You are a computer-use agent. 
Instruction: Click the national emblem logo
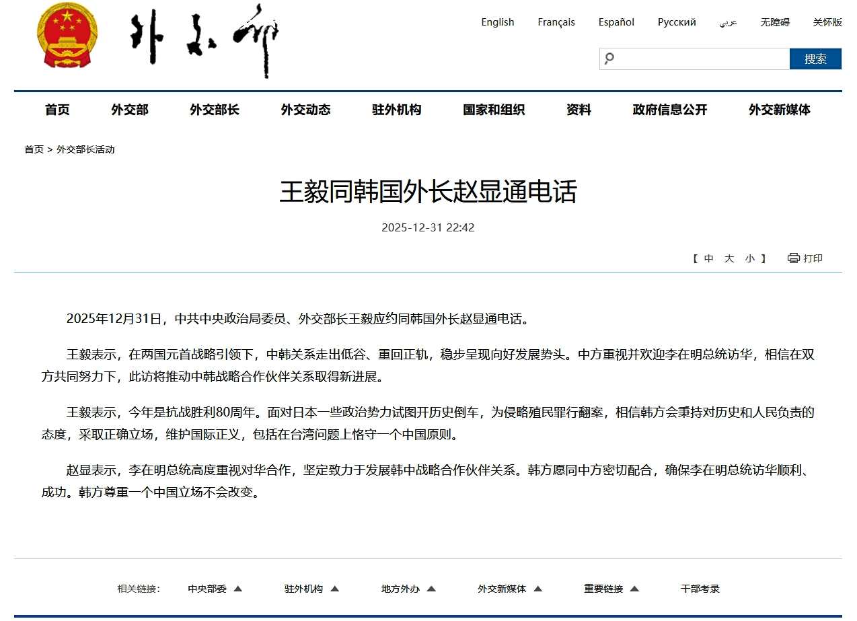coord(67,36)
